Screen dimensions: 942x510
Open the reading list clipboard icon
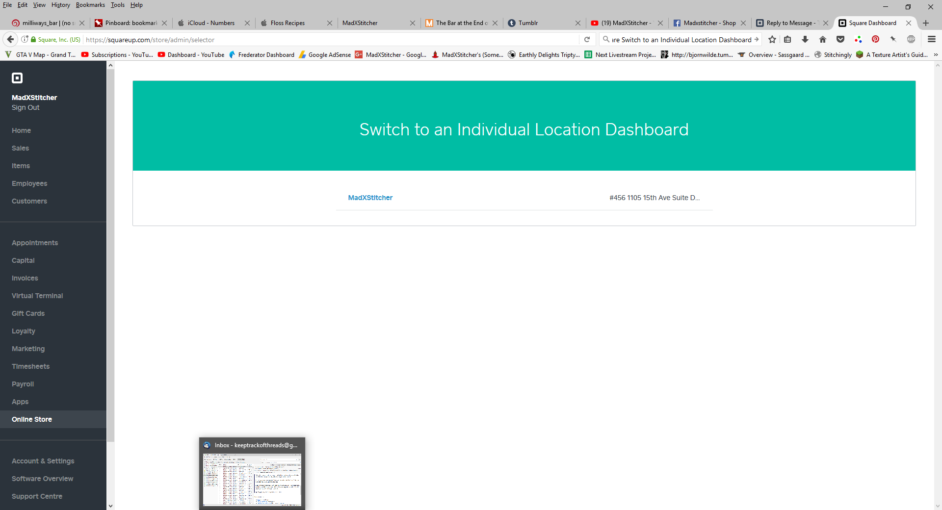(x=788, y=40)
